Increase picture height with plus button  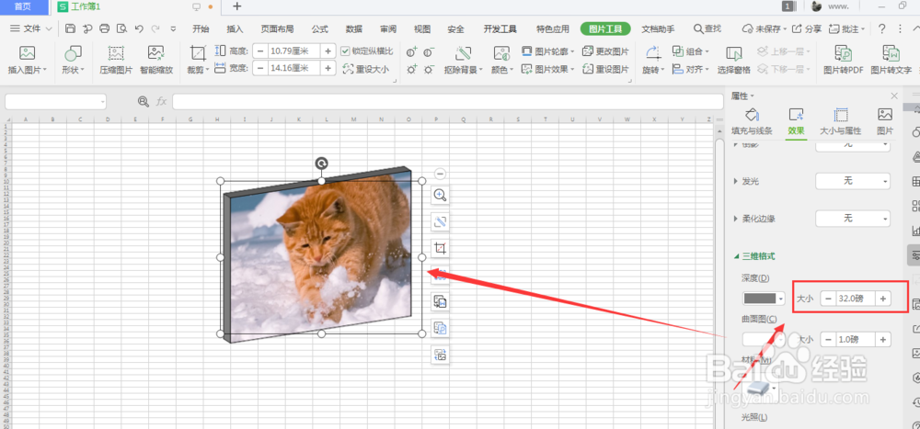328,51
